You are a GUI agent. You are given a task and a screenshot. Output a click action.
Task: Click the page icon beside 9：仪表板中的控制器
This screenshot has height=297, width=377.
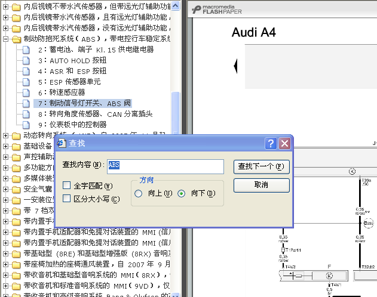click(x=26, y=125)
